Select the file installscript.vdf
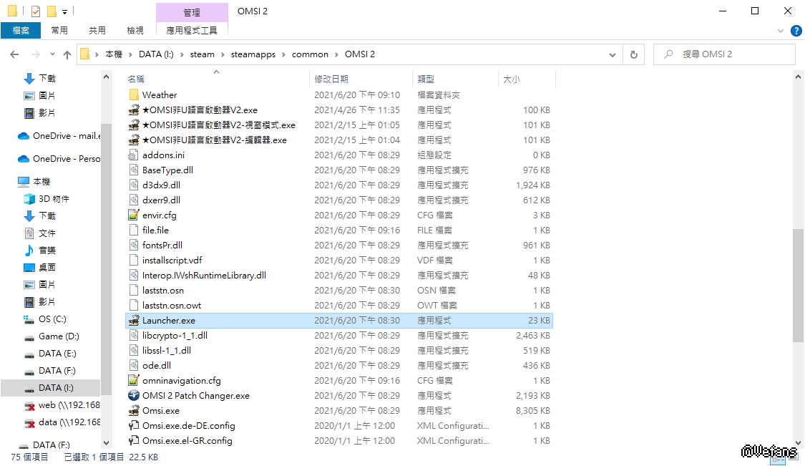The height and width of the screenshot is (466, 805). coord(172,261)
